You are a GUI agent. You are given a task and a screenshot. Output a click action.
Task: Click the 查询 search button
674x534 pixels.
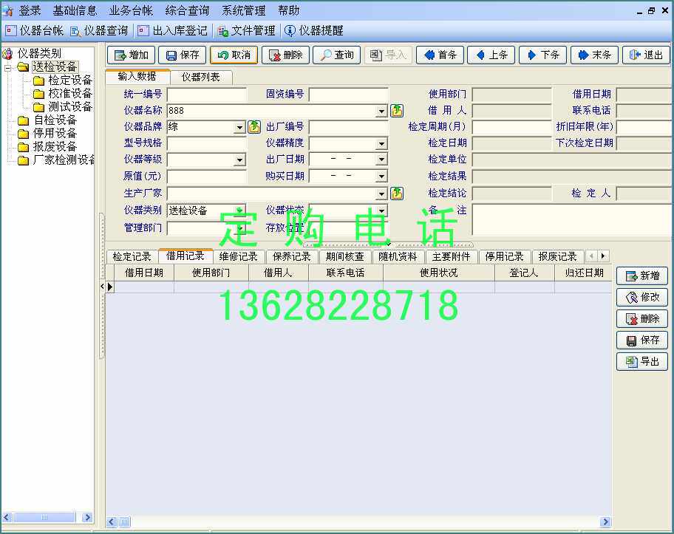click(336, 55)
